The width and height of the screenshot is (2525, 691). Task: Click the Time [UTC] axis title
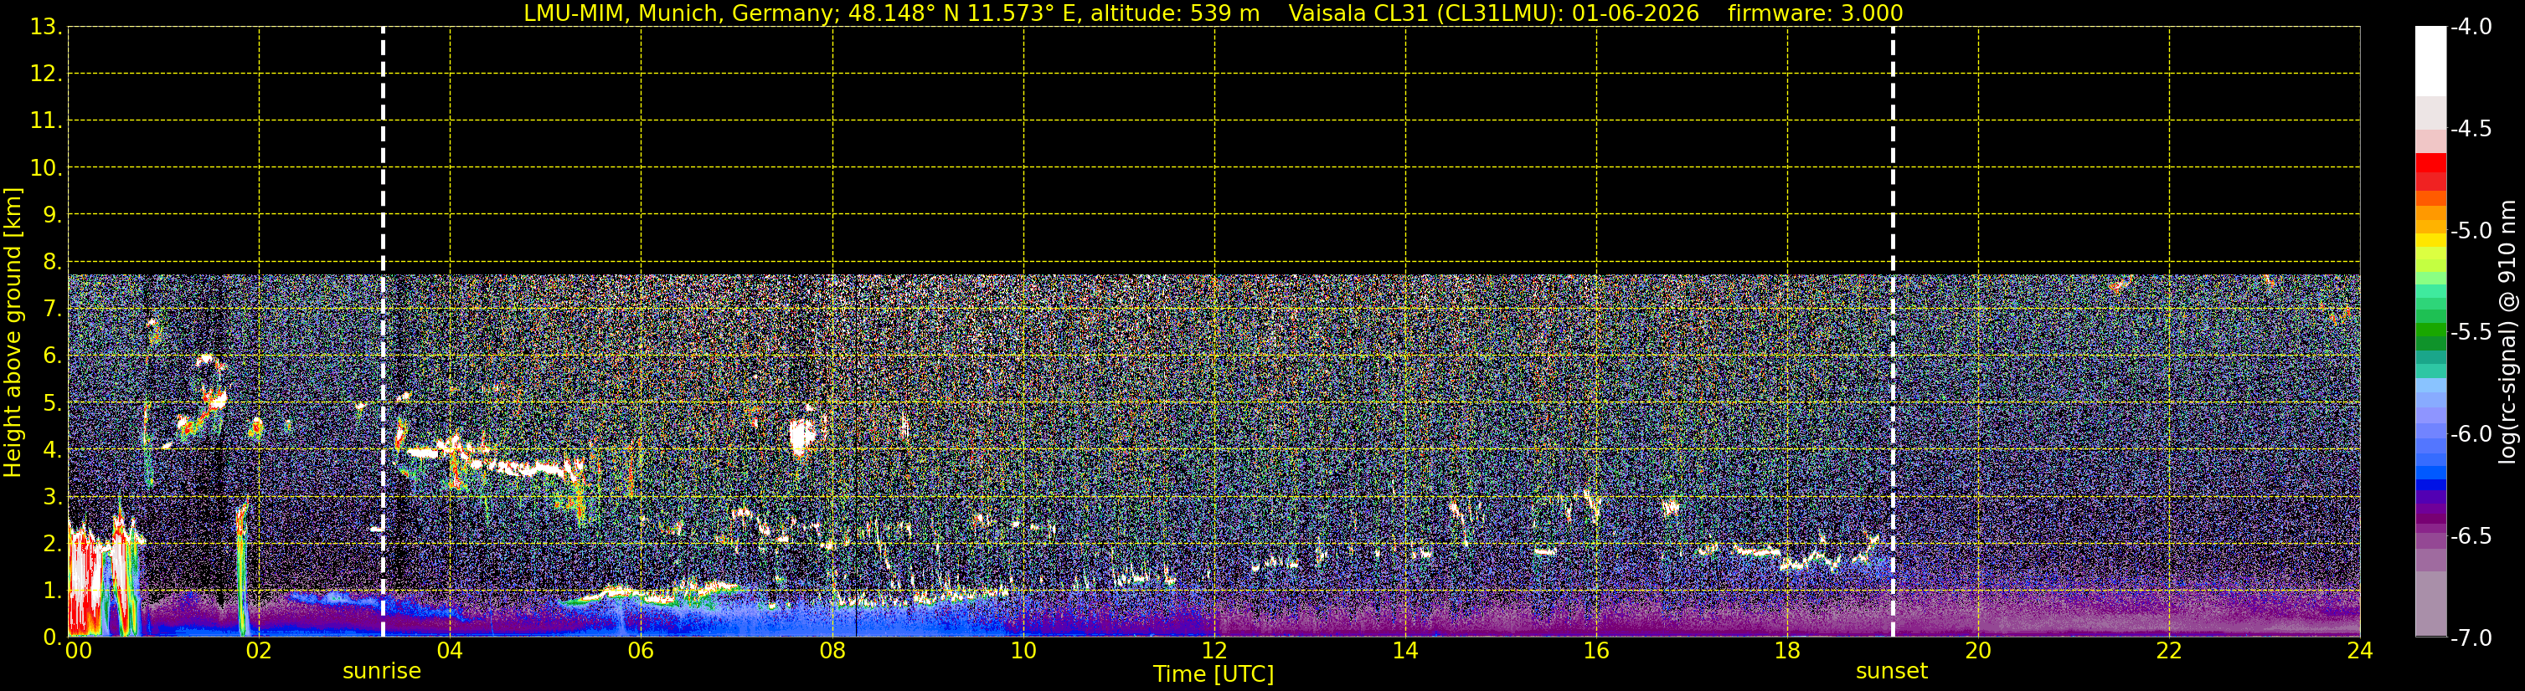[x=1214, y=674]
